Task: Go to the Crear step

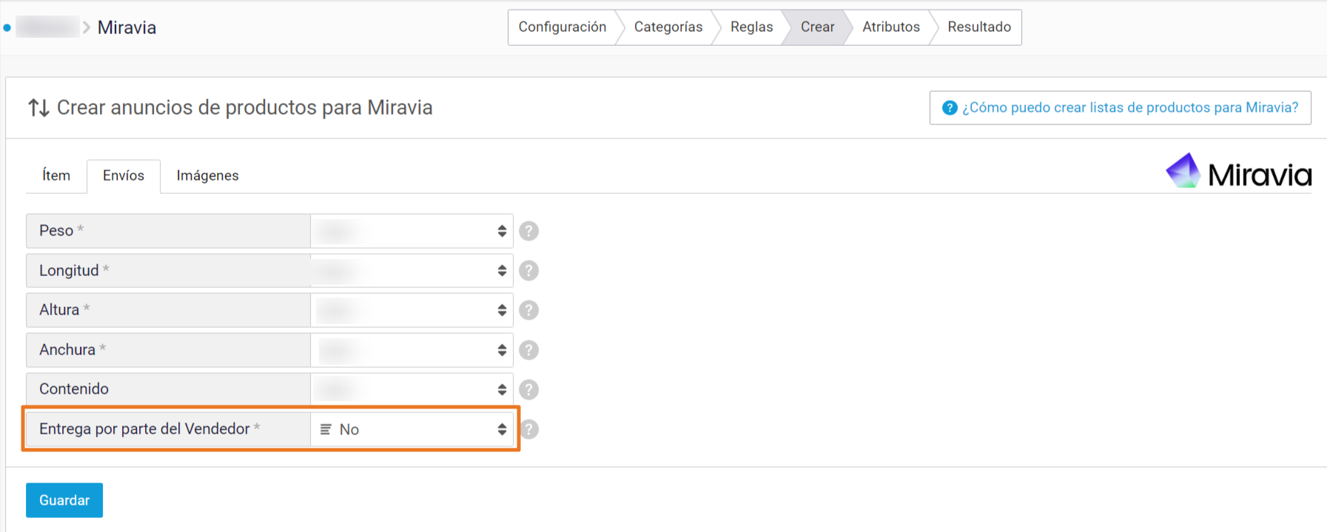Action: coord(817,27)
